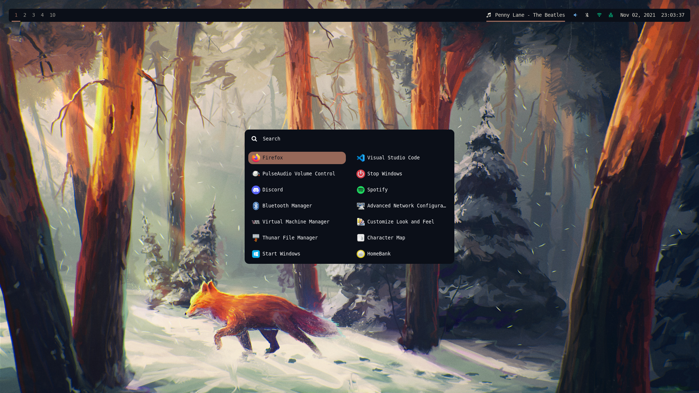Click the Start Windows logo icon
Image resolution: width=699 pixels, height=393 pixels.
pyautogui.click(x=256, y=254)
